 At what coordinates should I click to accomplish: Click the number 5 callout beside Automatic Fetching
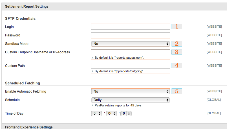tap(177, 91)
